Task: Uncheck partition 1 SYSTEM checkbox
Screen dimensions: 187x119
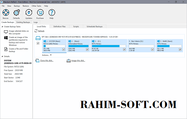Action: pos(64,49)
